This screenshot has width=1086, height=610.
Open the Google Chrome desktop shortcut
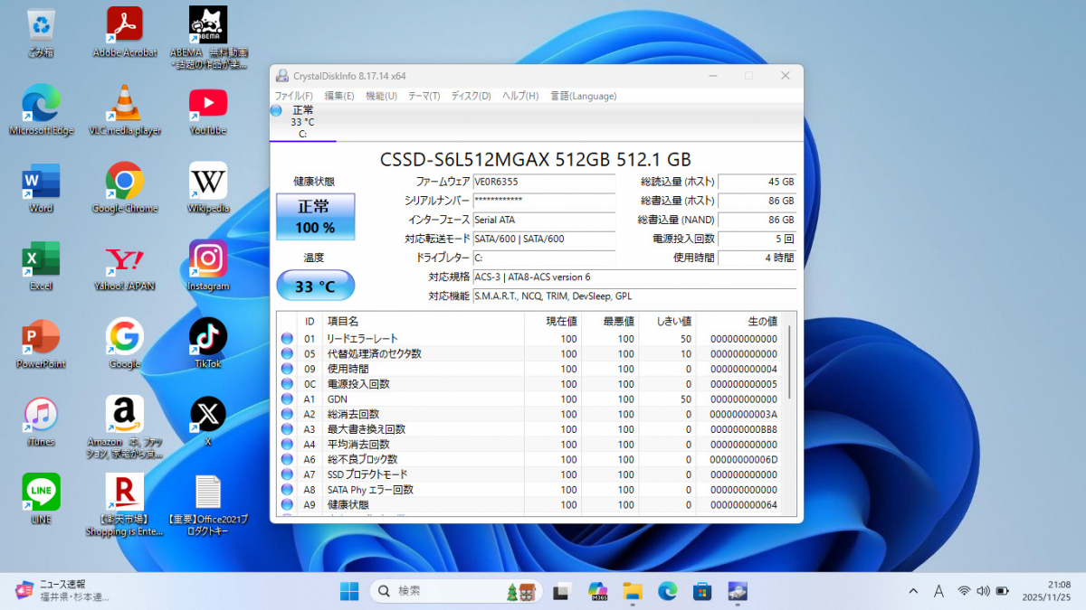[x=125, y=182]
